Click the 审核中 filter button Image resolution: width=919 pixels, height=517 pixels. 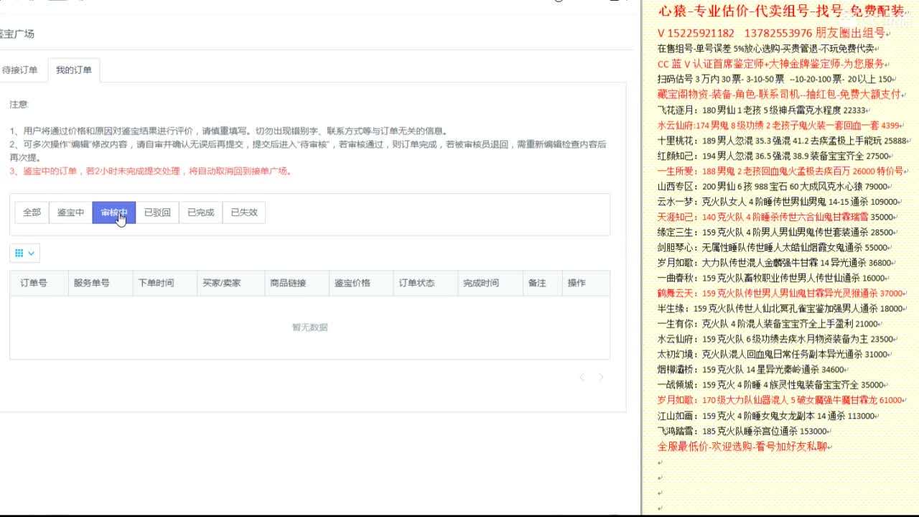(x=113, y=212)
